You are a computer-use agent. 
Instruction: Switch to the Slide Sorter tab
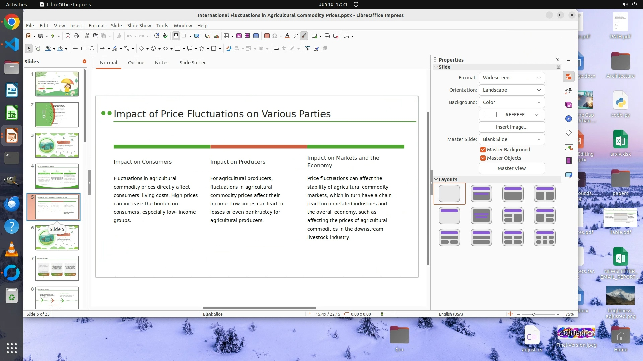[x=192, y=63]
